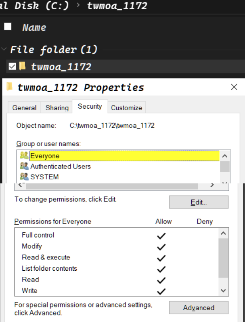Open Advanced security settings

point(199,307)
